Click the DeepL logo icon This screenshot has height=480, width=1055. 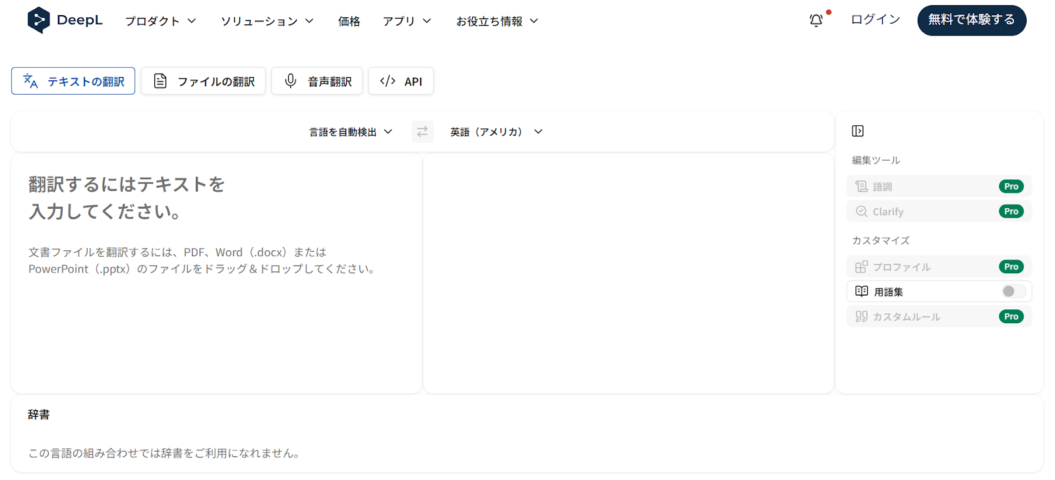[x=38, y=20]
